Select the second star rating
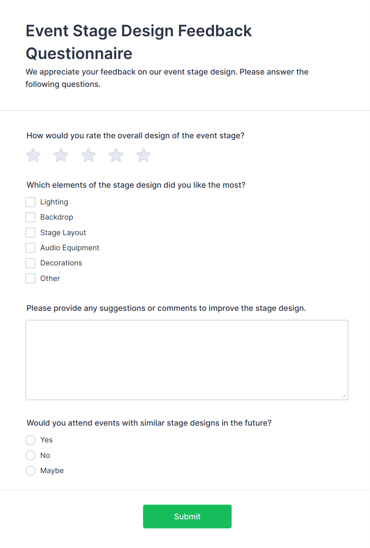 pos(60,155)
